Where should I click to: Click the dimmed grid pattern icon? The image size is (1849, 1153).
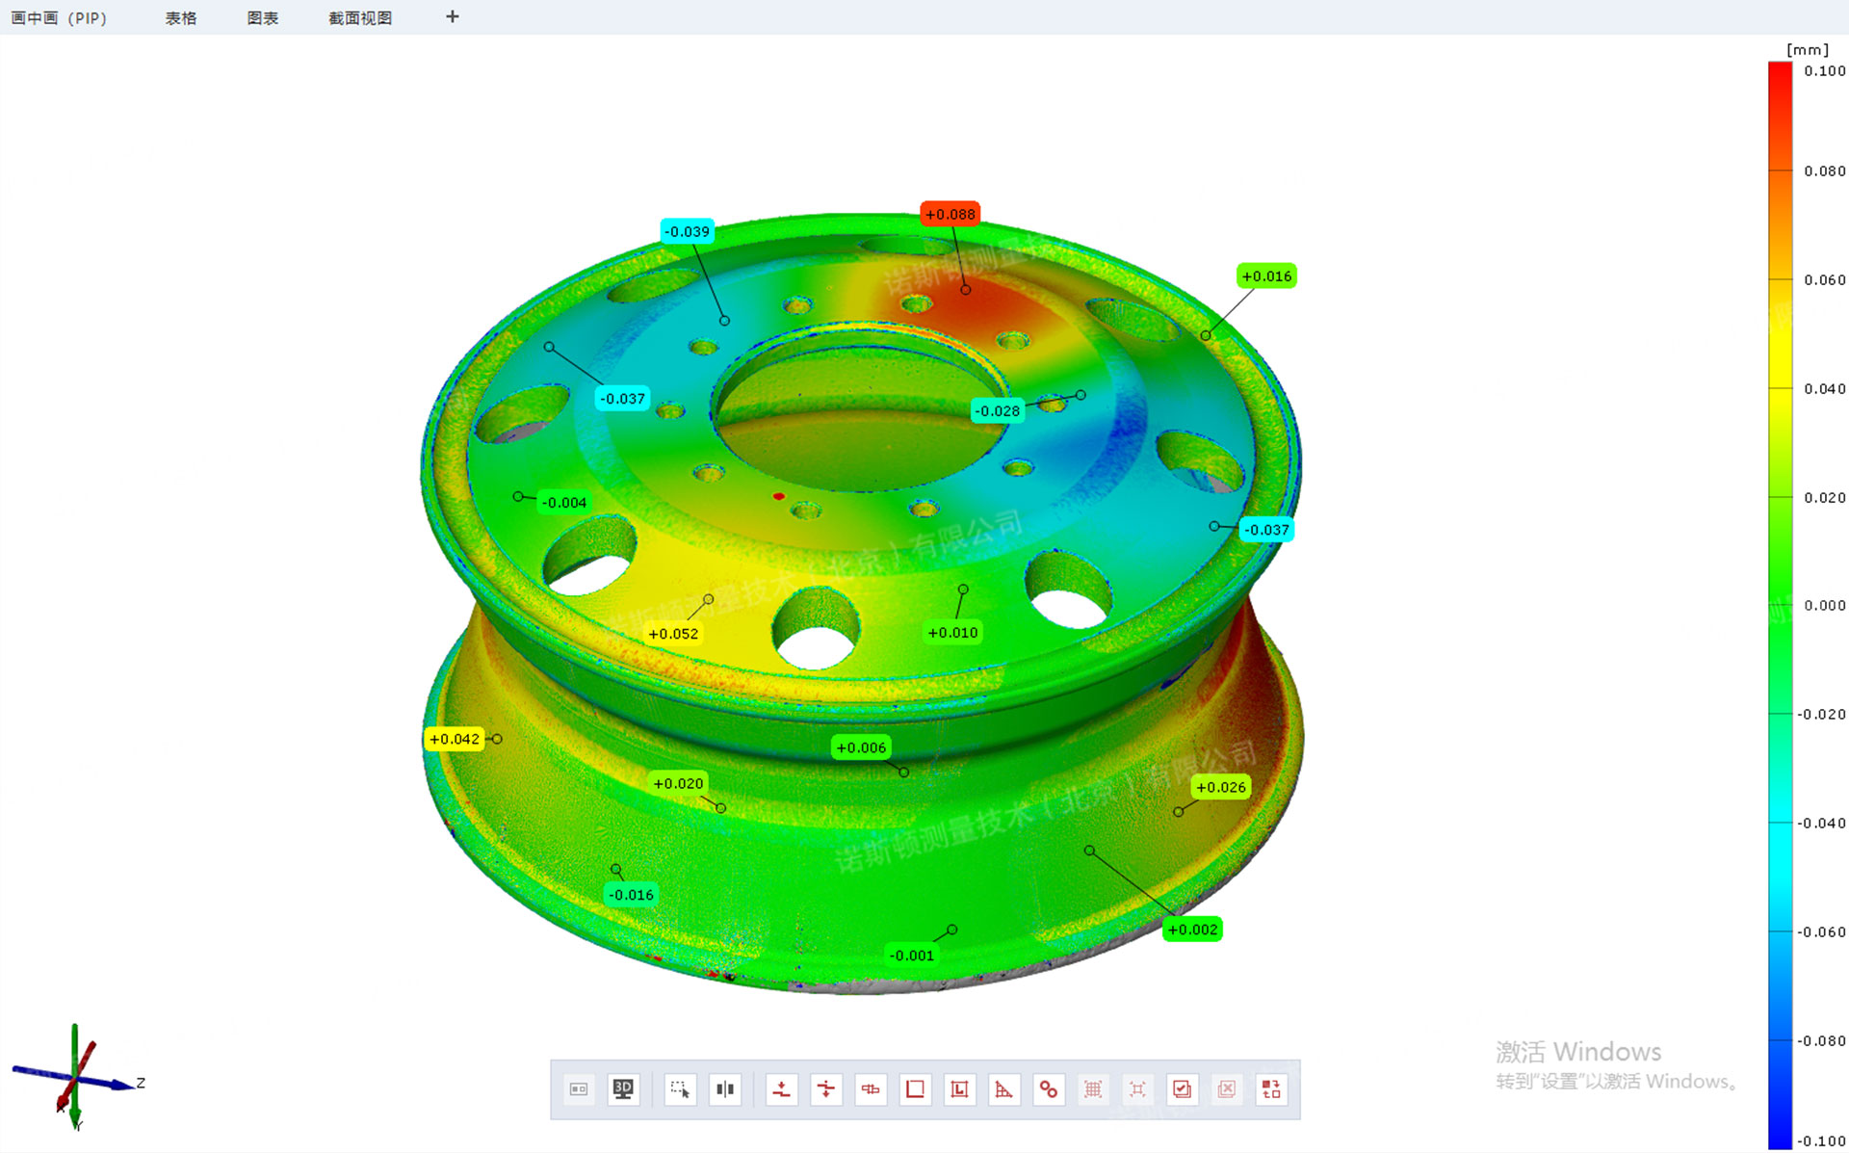tap(1093, 1089)
